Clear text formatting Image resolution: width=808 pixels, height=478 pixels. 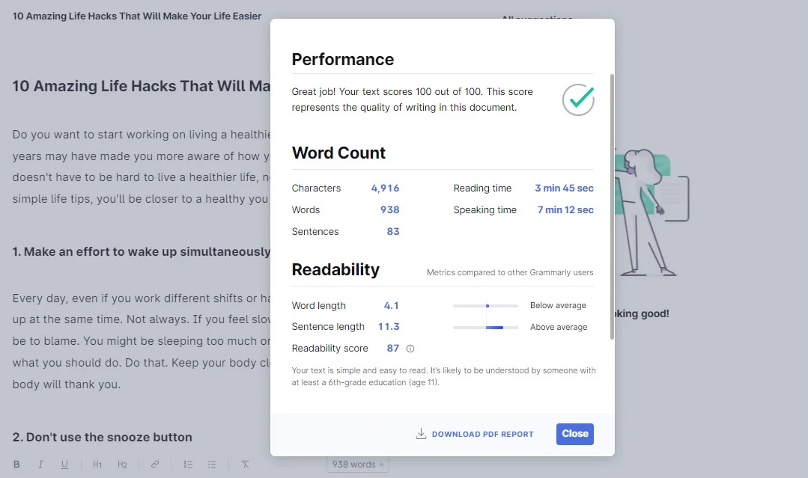[x=244, y=465]
